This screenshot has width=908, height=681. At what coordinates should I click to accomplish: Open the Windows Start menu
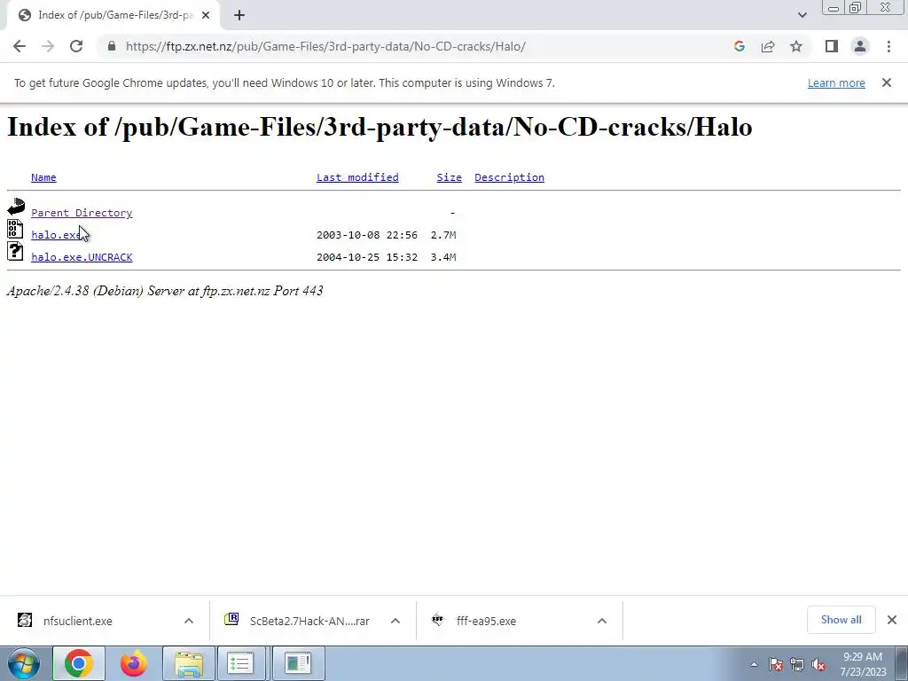point(24,663)
